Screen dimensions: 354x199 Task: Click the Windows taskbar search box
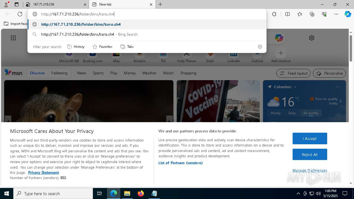tap(53, 193)
